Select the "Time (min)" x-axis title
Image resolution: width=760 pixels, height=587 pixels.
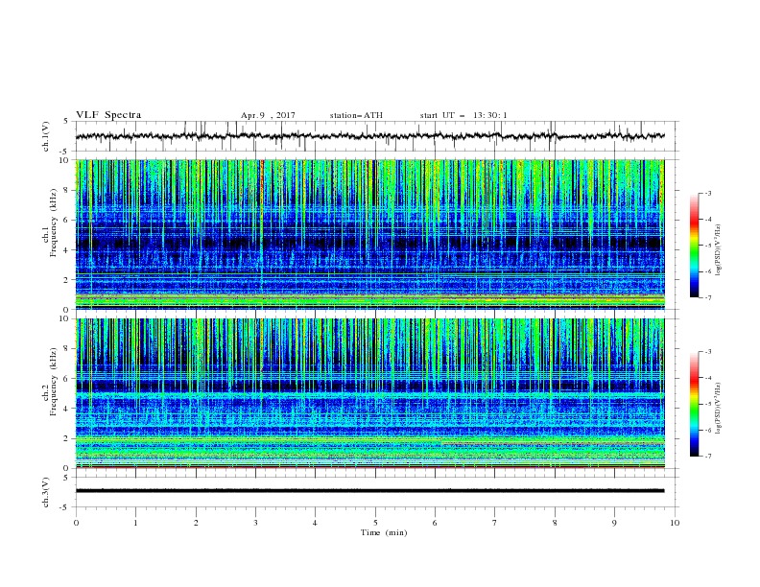(384, 532)
